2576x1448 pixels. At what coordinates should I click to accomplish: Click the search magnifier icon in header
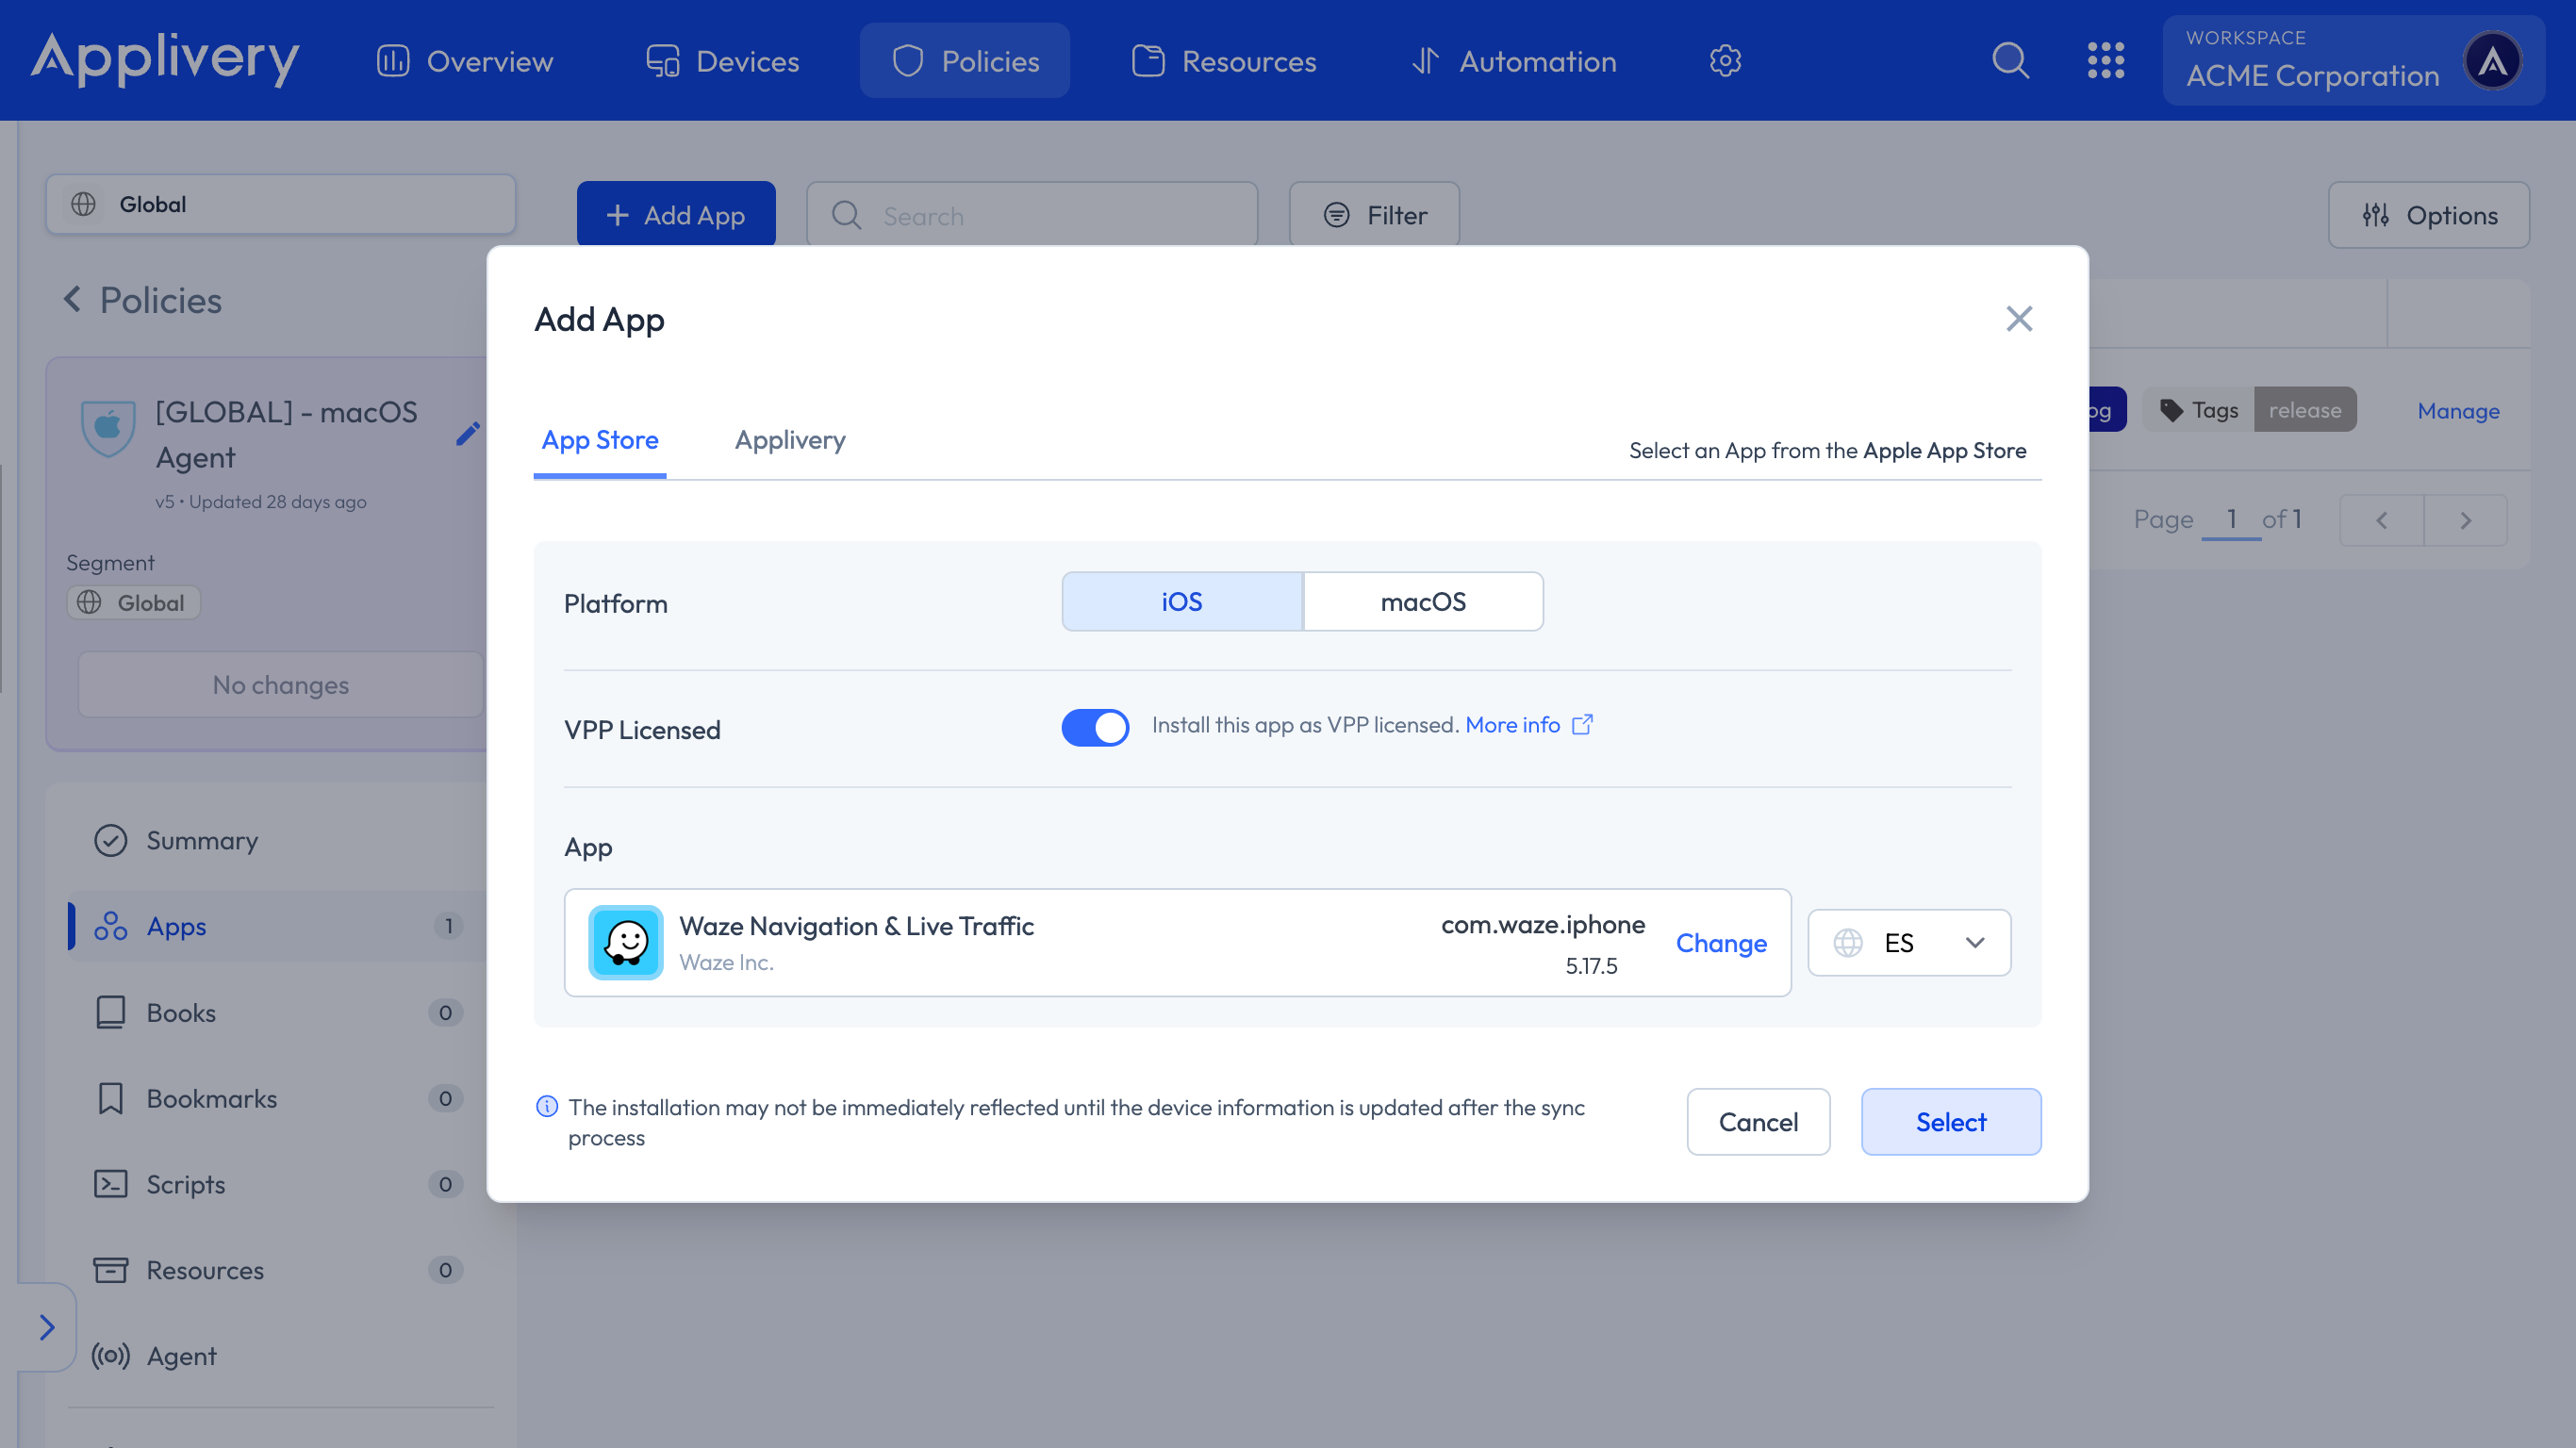click(x=2010, y=61)
